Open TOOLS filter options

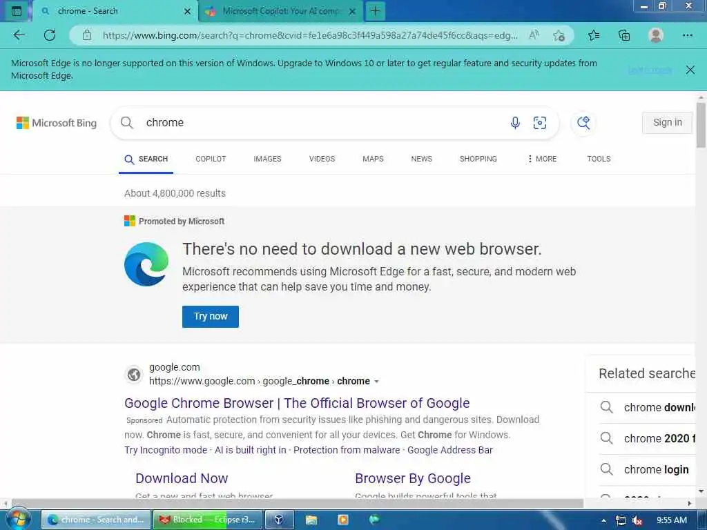599,159
